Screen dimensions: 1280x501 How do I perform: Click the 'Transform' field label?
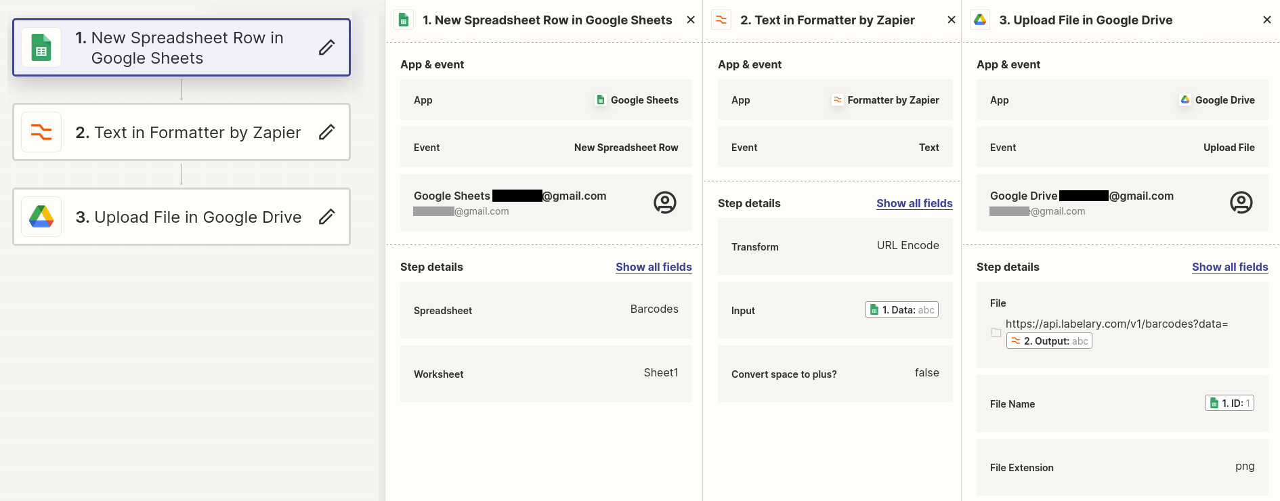[754, 247]
